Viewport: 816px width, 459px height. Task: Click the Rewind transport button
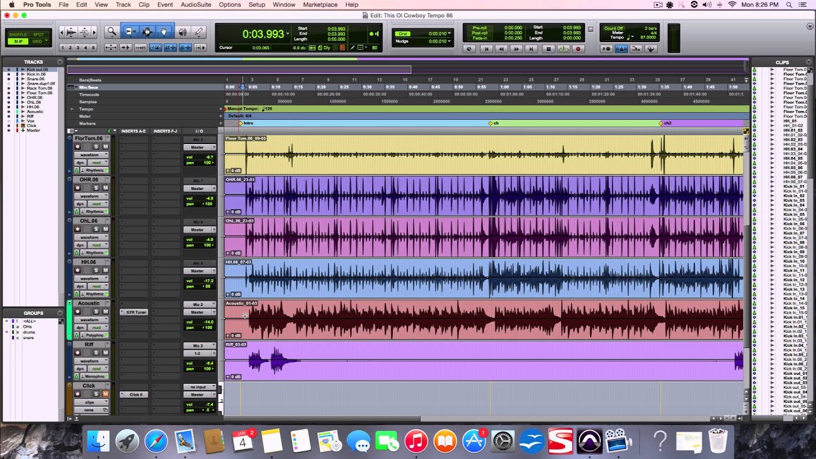(501, 48)
